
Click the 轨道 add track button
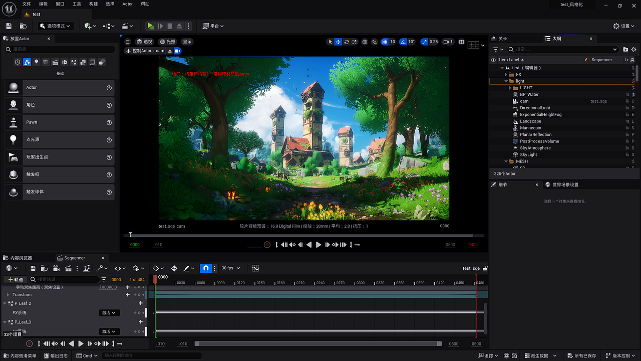pyautogui.click(x=15, y=279)
